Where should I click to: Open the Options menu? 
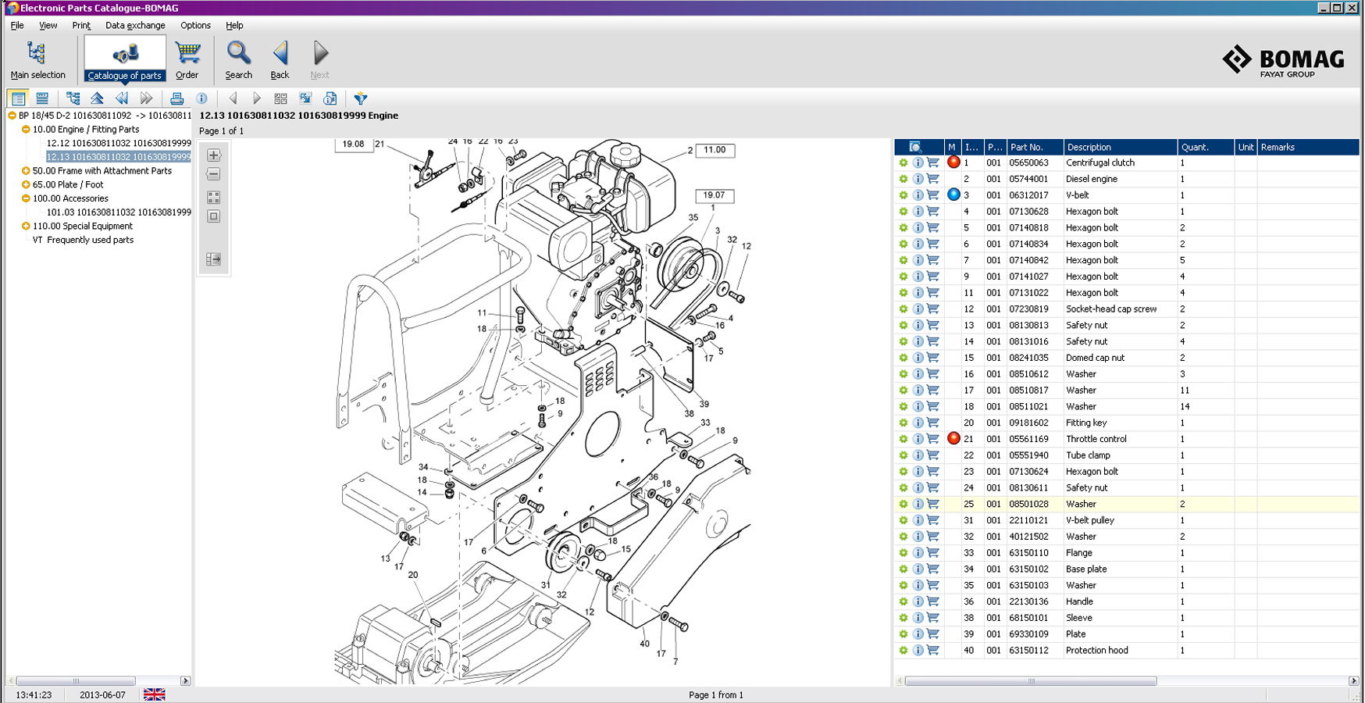coord(195,25)
